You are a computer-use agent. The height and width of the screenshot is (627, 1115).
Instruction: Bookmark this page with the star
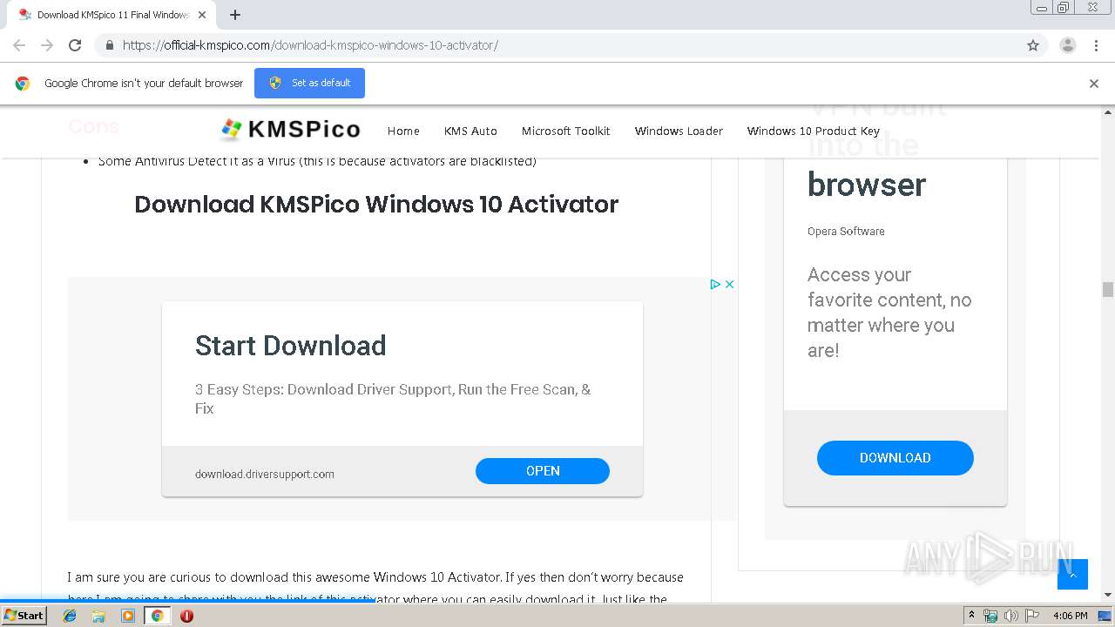(1033, 45)
